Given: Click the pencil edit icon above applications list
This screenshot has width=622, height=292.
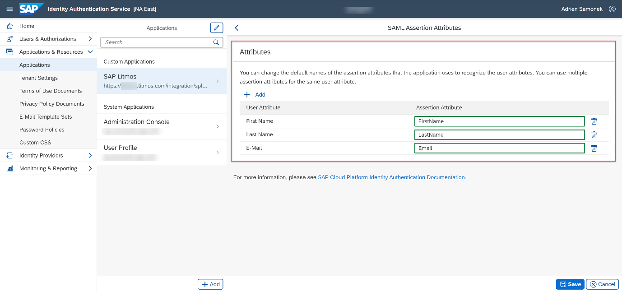Looking at the screenshot, I should [x=217, y=28].
